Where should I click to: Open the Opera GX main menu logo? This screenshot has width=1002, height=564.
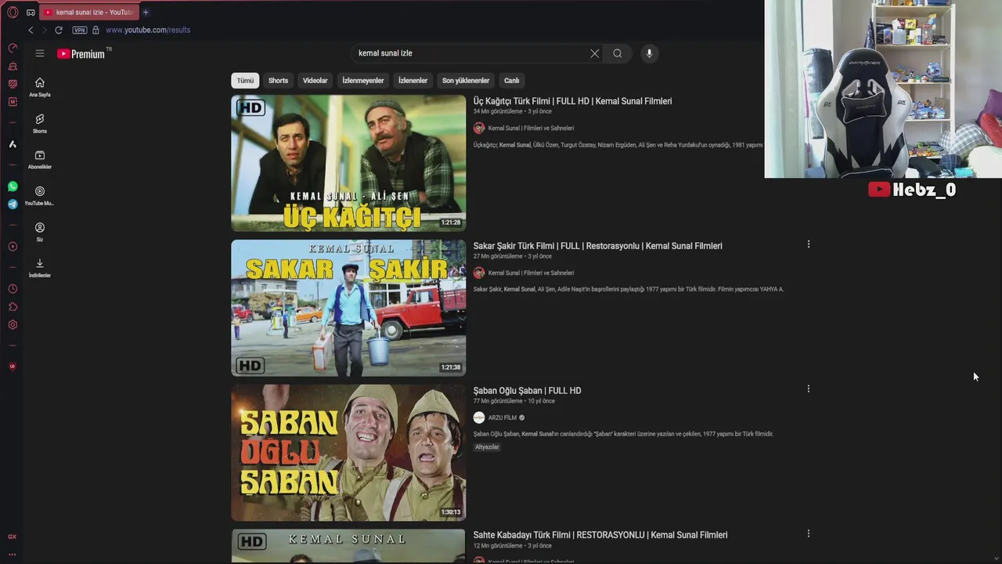click(x=13, y=13)
